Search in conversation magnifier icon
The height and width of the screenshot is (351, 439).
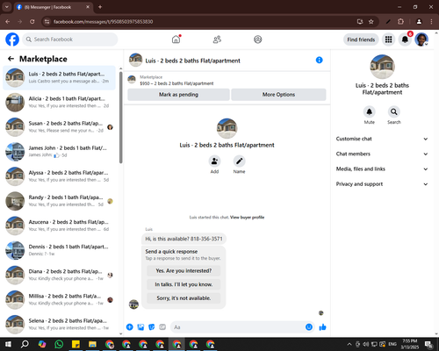(394, 111)
